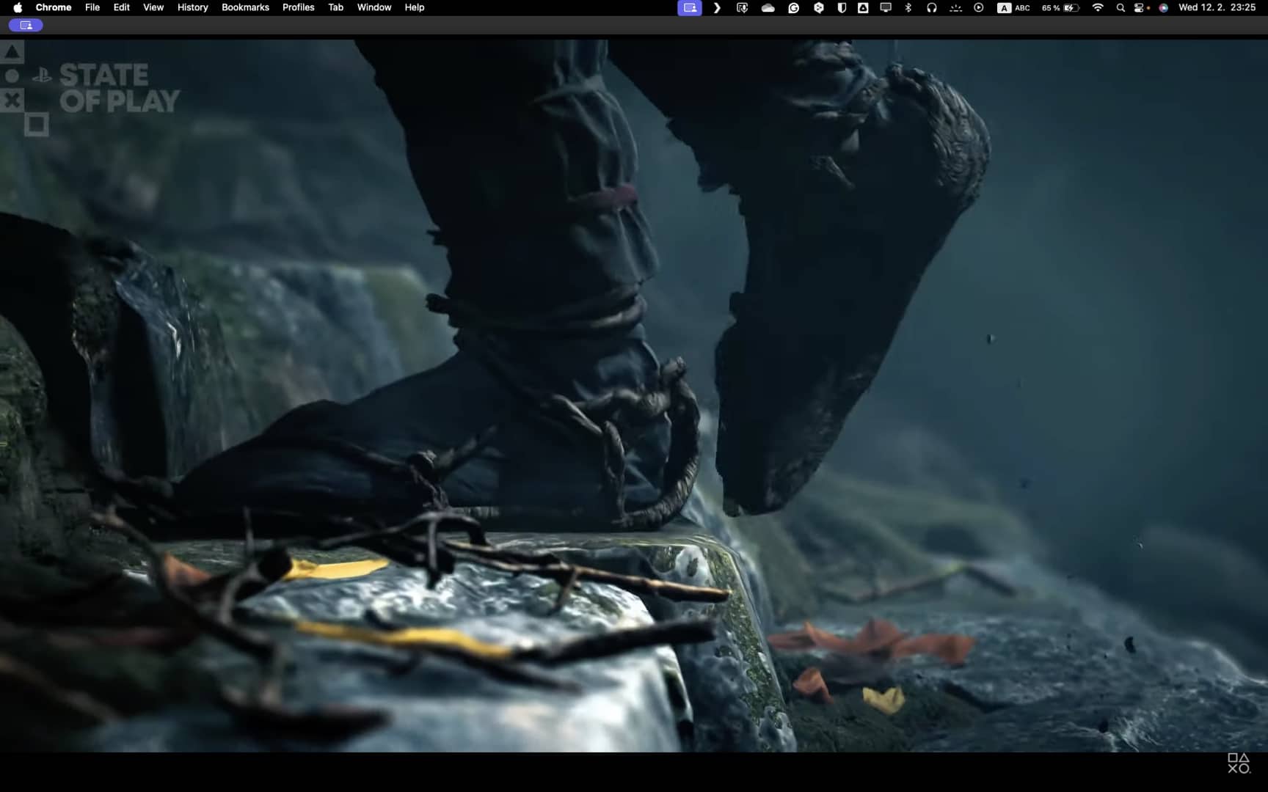Screen dimensions: 1268x792
Task: Open the Help menu
Action: tap(415, 7)
